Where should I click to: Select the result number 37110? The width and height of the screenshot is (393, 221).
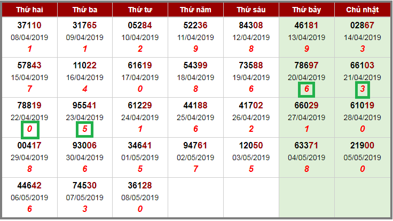pos(29,25)
